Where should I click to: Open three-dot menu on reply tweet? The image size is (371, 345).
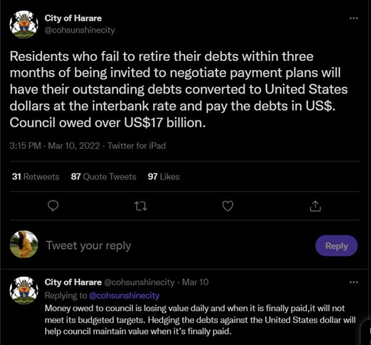click(354, 282)
